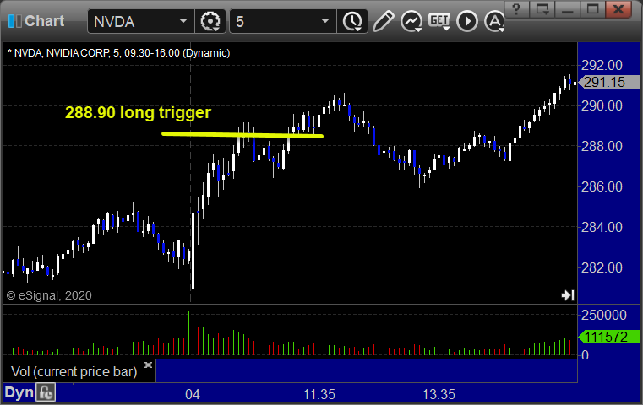Viewport: 643px width, 405px height.
Task: Click the GET tools icon
Action: click(x=439, y=20)
